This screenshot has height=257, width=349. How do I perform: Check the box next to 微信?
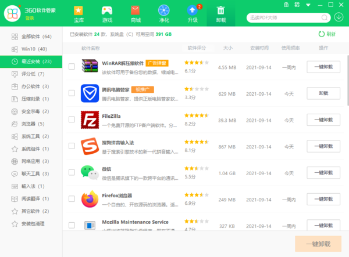(x=72, y=172)
